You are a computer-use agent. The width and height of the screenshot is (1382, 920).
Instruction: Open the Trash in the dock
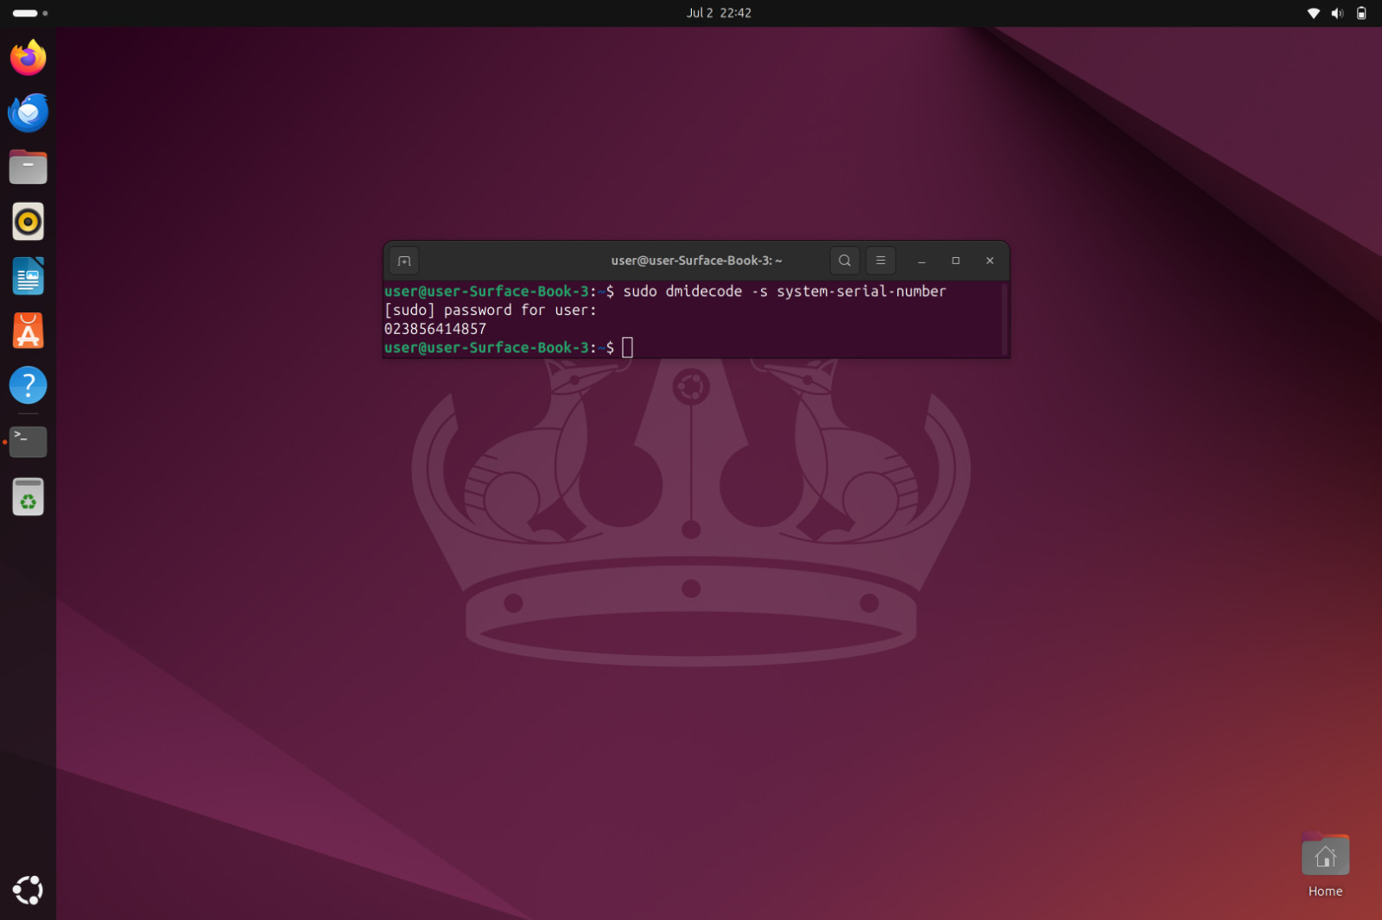(x=29, y=496)
